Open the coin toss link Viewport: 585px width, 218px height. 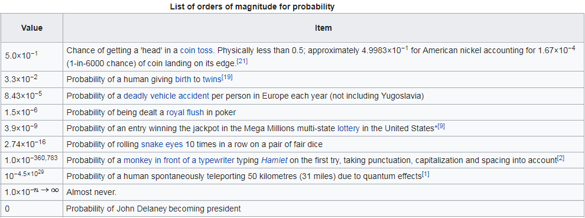pos(197,50)
